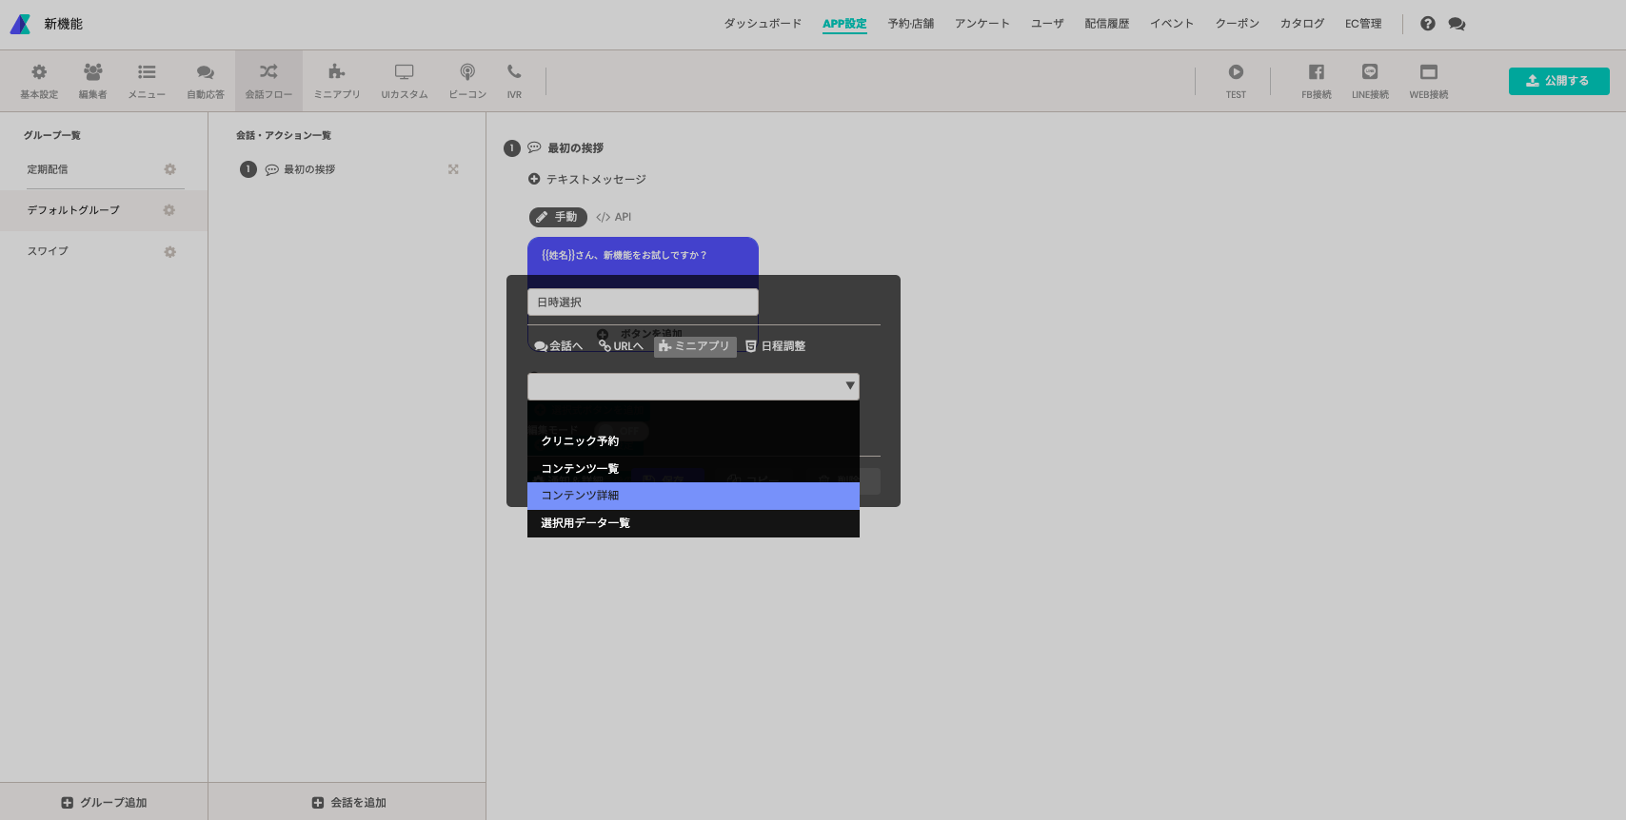Click 会話を追加 at the bottom
This screenshot has height=820, width=1626.
pyautogui.click(x=348, y=803)
